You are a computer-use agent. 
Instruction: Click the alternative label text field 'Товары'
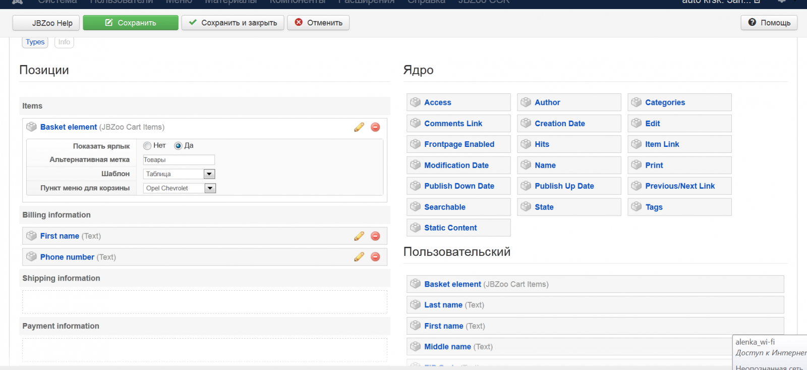coord(179,160)
